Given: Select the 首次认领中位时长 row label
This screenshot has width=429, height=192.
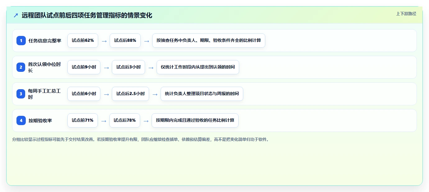Looking at the screenshot, I should point(45,67).
